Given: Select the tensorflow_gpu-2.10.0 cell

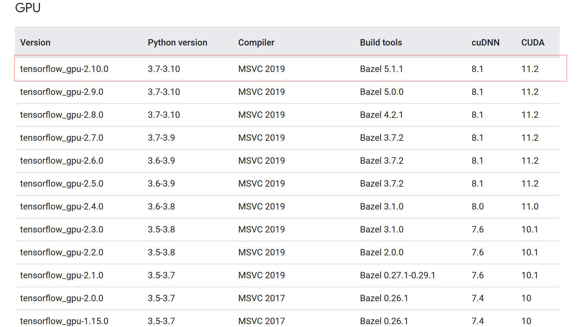Looking at the screenshot, I should coord(64,69).
